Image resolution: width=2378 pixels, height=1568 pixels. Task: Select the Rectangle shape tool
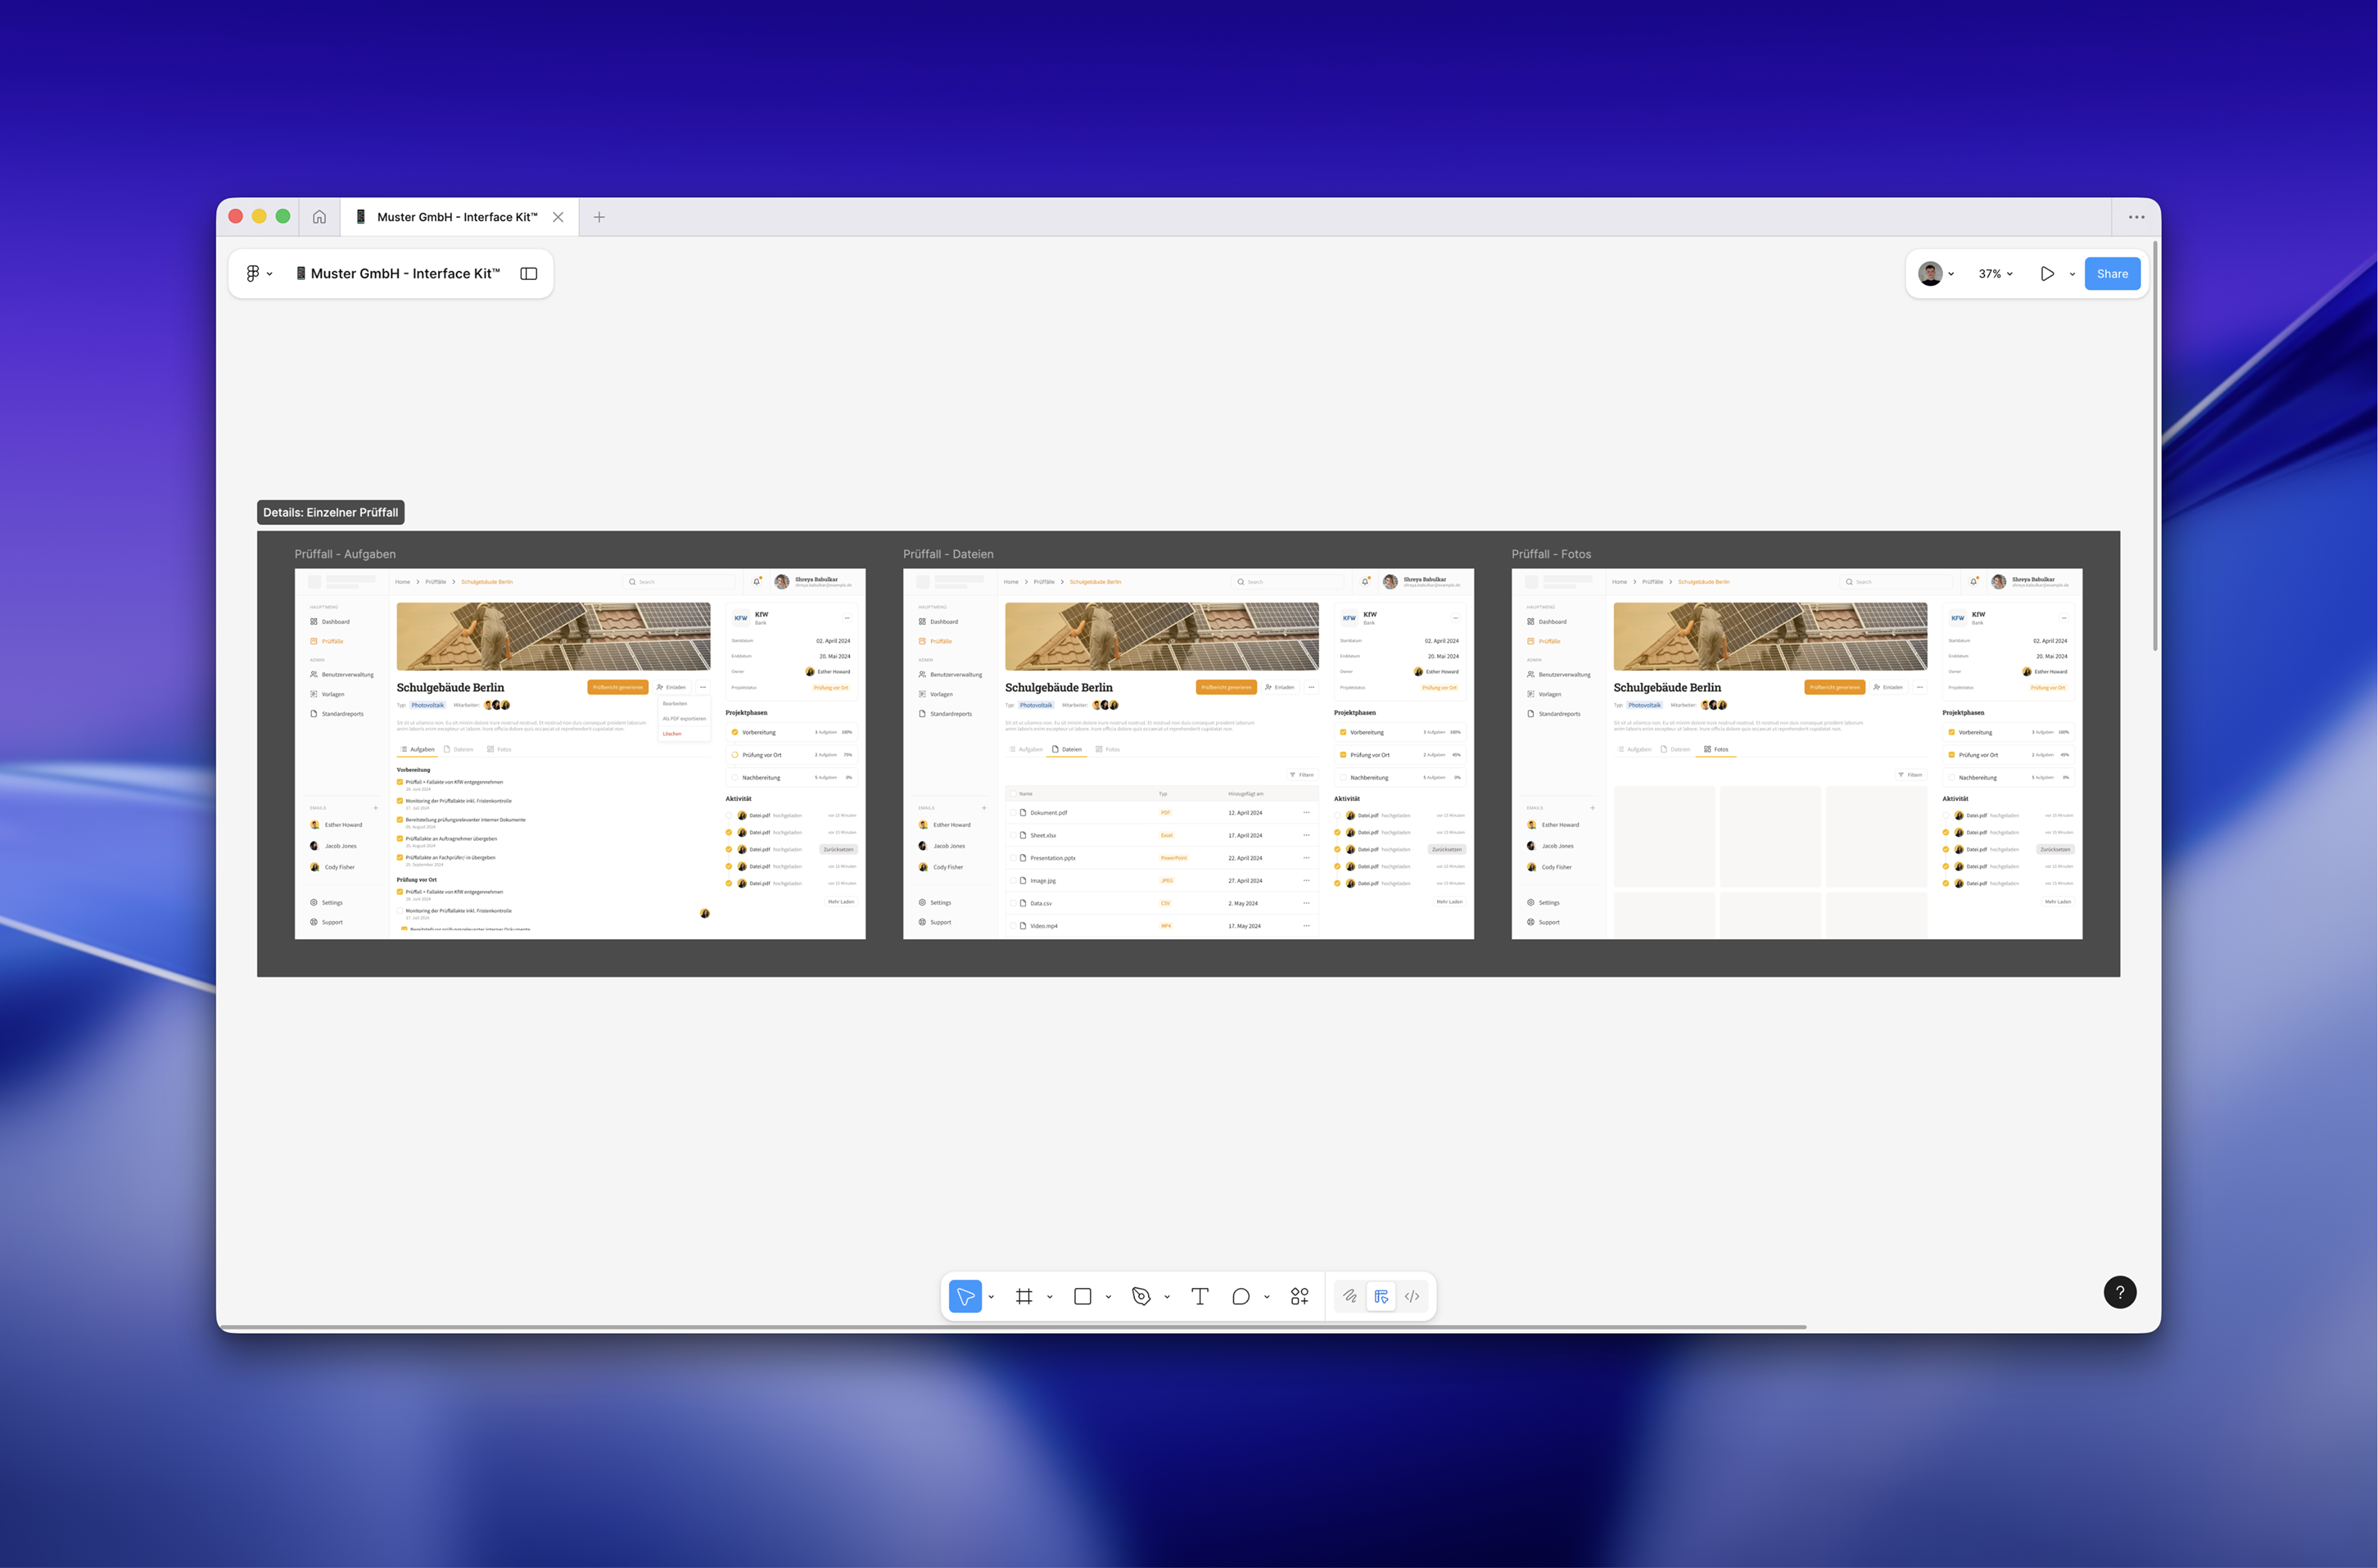pyautogui.click(x=1082, y=1296)
